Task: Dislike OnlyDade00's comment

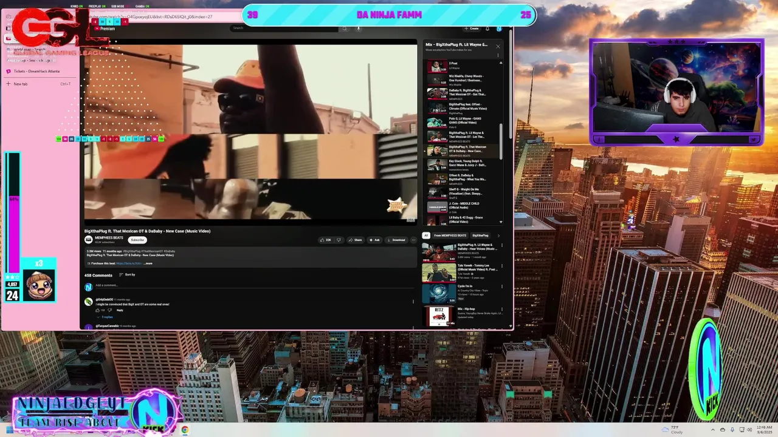Action: [x=109, y=310]
